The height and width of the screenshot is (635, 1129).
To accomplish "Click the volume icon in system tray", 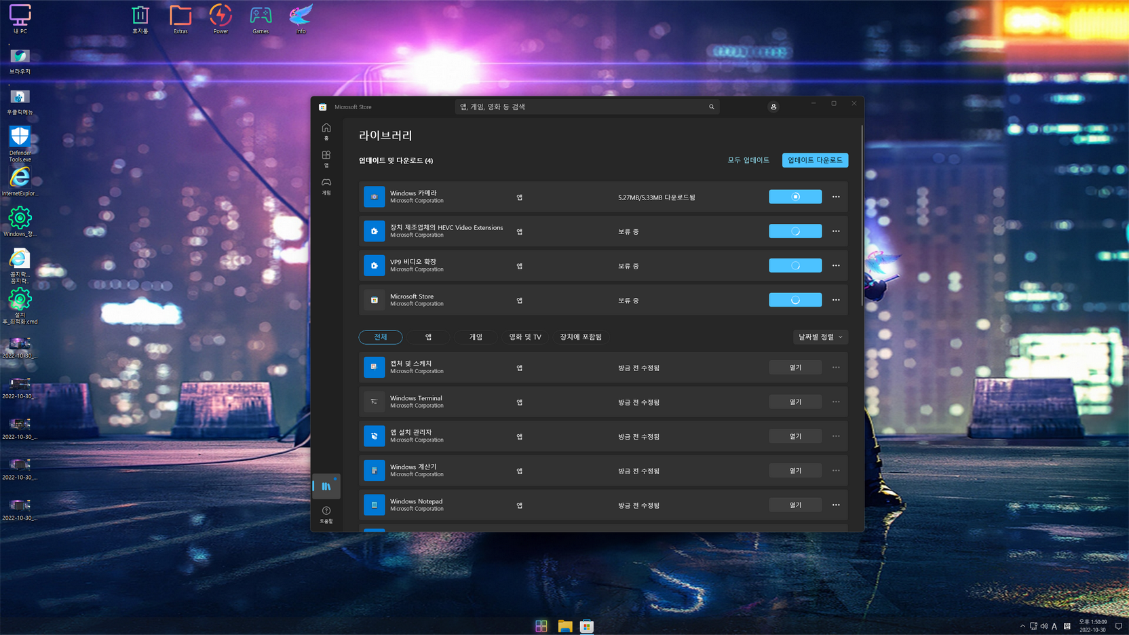I will click(x=1044, y=626).
